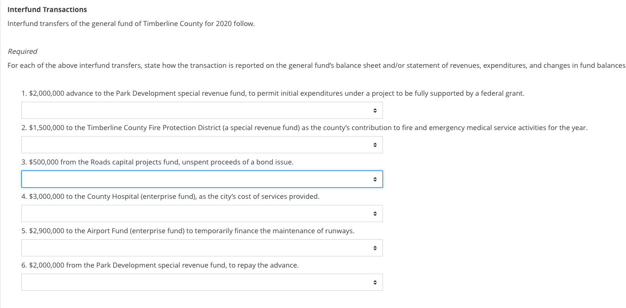The height and width of the screenshot is (308, 626).
Task: Click the stepper arrows on question 5 selector
Action: [375, 248]
